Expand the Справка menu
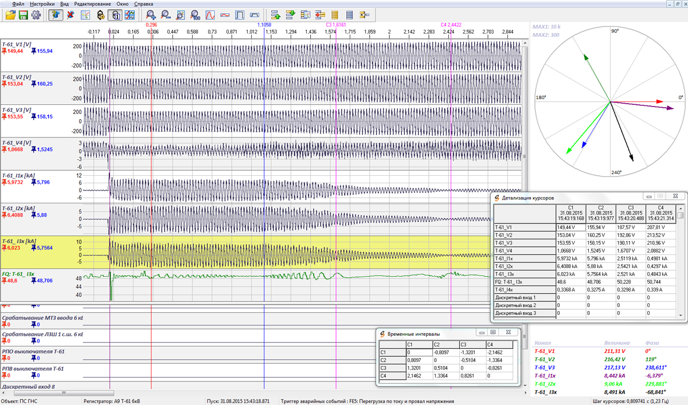The width and height of the screenshot is (688, 405). click(x=143, y=3)
